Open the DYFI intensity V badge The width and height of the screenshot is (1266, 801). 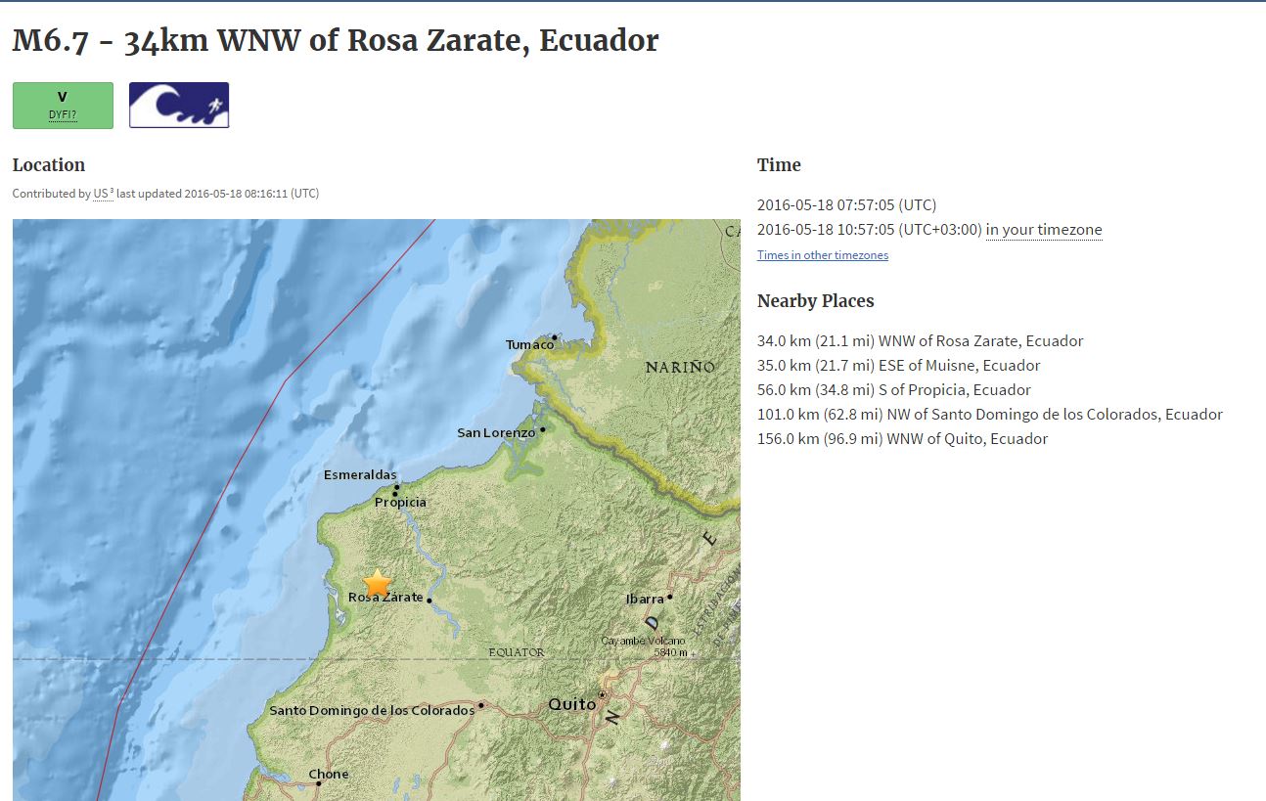(x=63, y=106)
